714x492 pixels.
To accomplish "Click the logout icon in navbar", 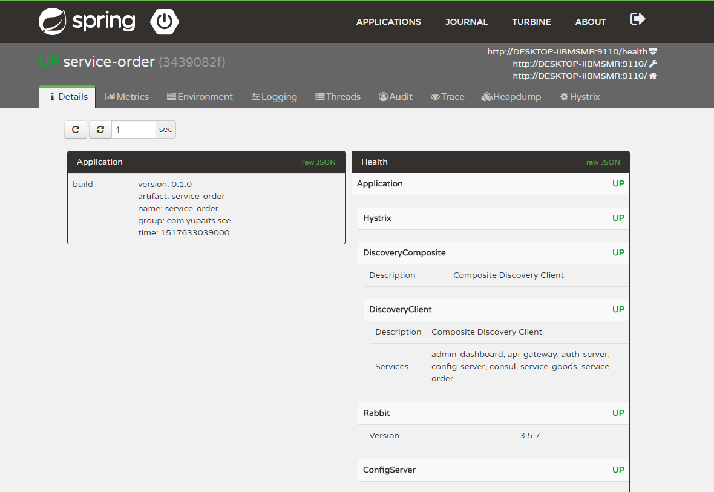I will tap(638, 19).
